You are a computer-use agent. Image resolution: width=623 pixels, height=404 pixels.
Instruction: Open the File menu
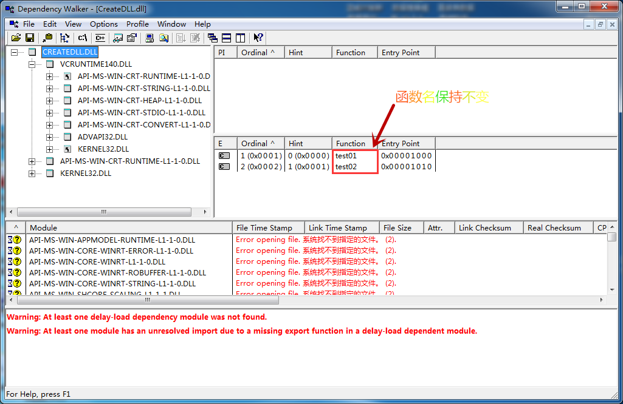pyautogui.click(x=29, y=24)
